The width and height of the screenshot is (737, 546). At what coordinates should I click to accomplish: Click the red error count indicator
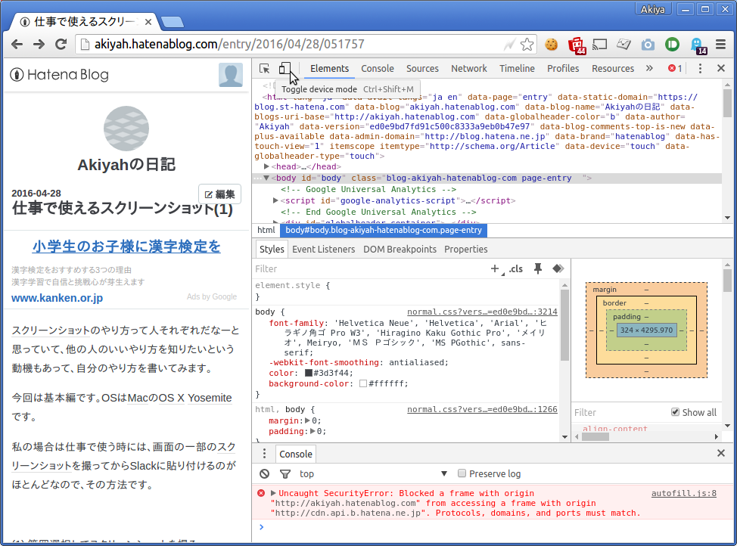[x=675, y=69]
